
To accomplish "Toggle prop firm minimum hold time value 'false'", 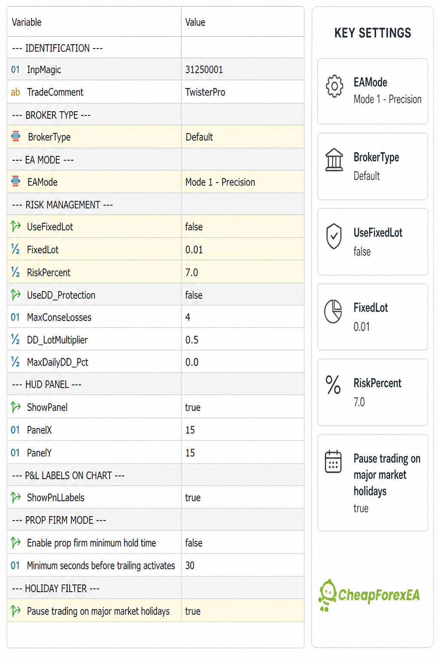I will pos(194,543).
